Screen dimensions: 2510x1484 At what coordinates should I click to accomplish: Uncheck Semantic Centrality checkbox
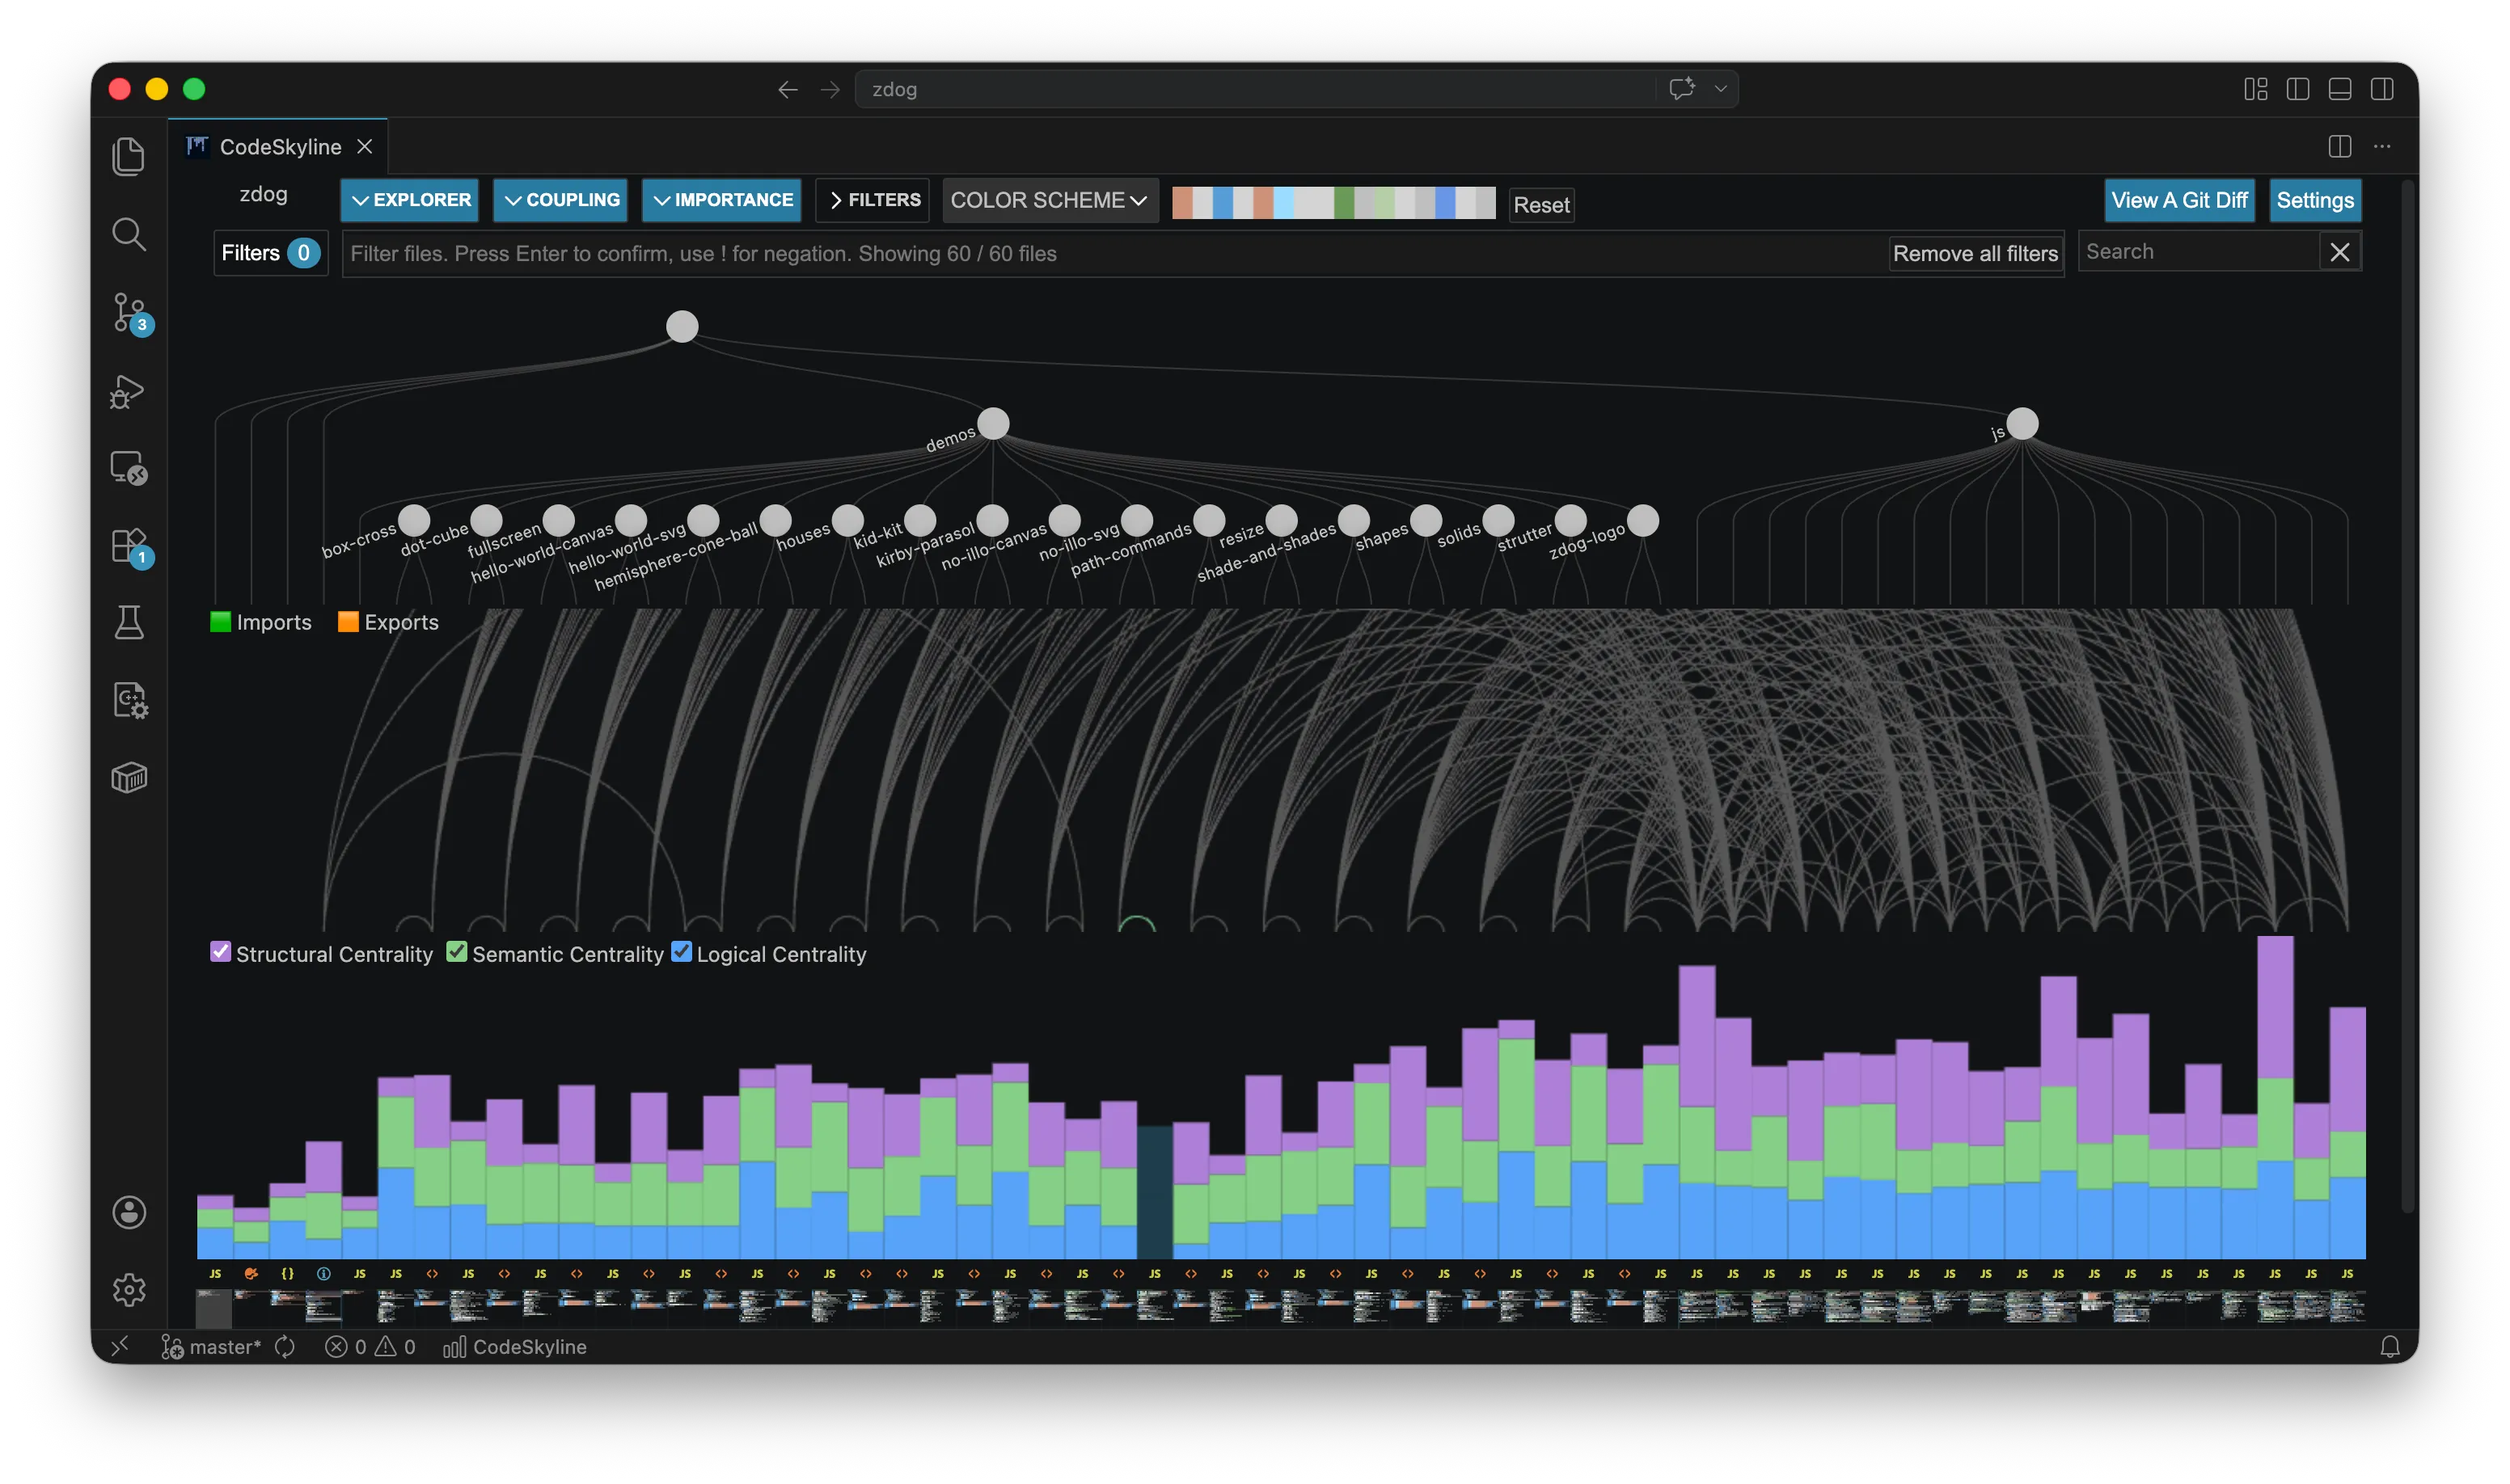456,952
